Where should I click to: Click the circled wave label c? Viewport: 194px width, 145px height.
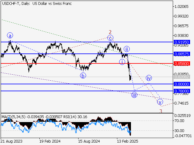pos(111,38)
